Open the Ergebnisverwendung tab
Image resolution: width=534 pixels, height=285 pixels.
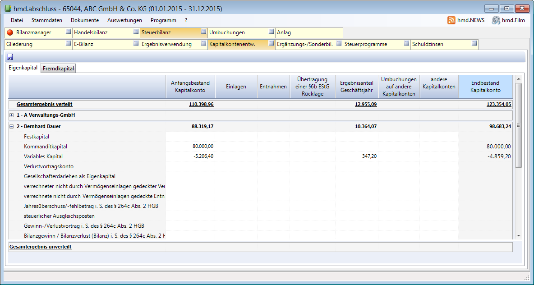coord(166,44)
